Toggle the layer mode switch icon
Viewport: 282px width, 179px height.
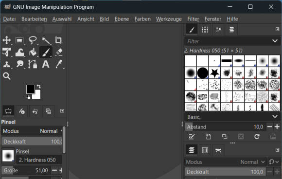tap(274, 162)
